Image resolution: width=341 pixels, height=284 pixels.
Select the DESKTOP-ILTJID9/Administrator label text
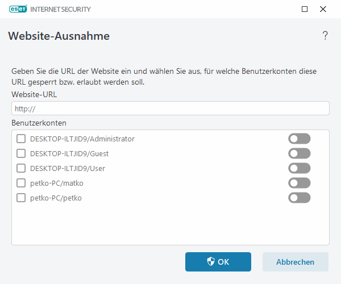click(82, 139)
